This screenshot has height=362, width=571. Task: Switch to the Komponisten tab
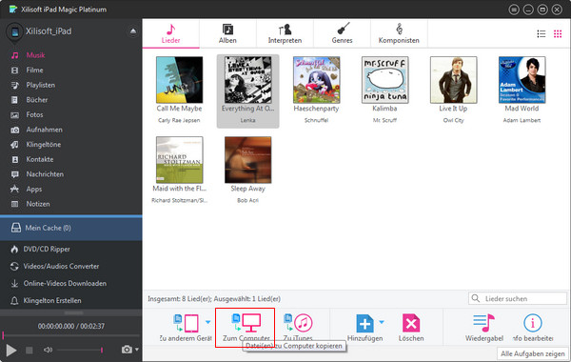(x=399, y=34)
